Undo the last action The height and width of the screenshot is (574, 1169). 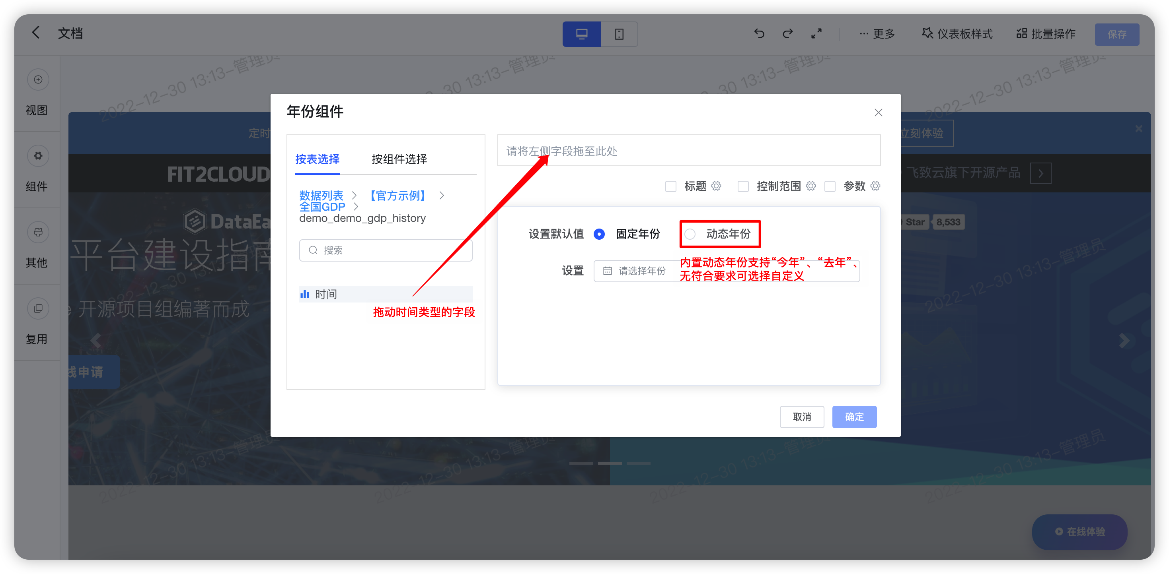759,33
